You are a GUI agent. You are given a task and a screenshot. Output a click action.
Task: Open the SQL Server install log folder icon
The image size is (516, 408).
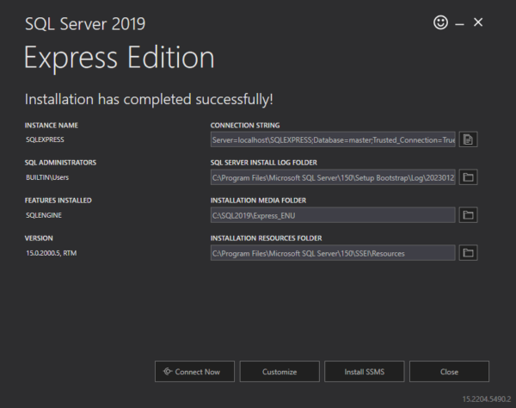[x=468, y=177]
